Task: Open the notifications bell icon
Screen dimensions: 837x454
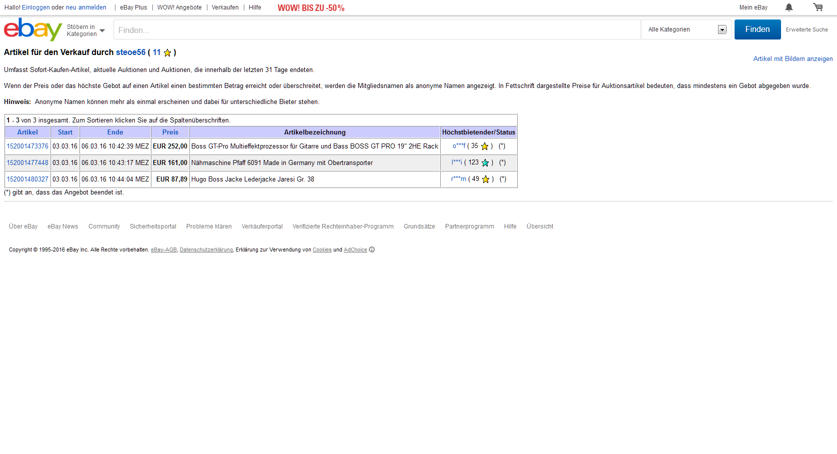Action: point(789,7)
